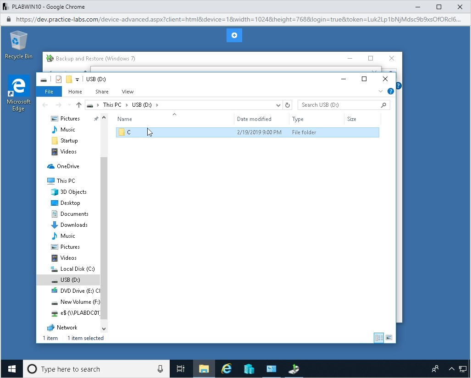The width and height of the screenshot is (471, 378).
Task: Switch to Details view using status bar icon
Action: pos(379,338)
